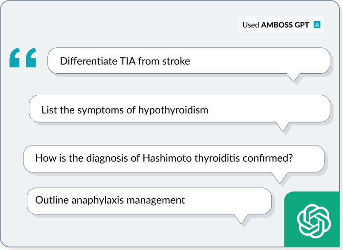Click the ChatGPT knot logo
Screen dimensions: 343x250
(314, 221)
